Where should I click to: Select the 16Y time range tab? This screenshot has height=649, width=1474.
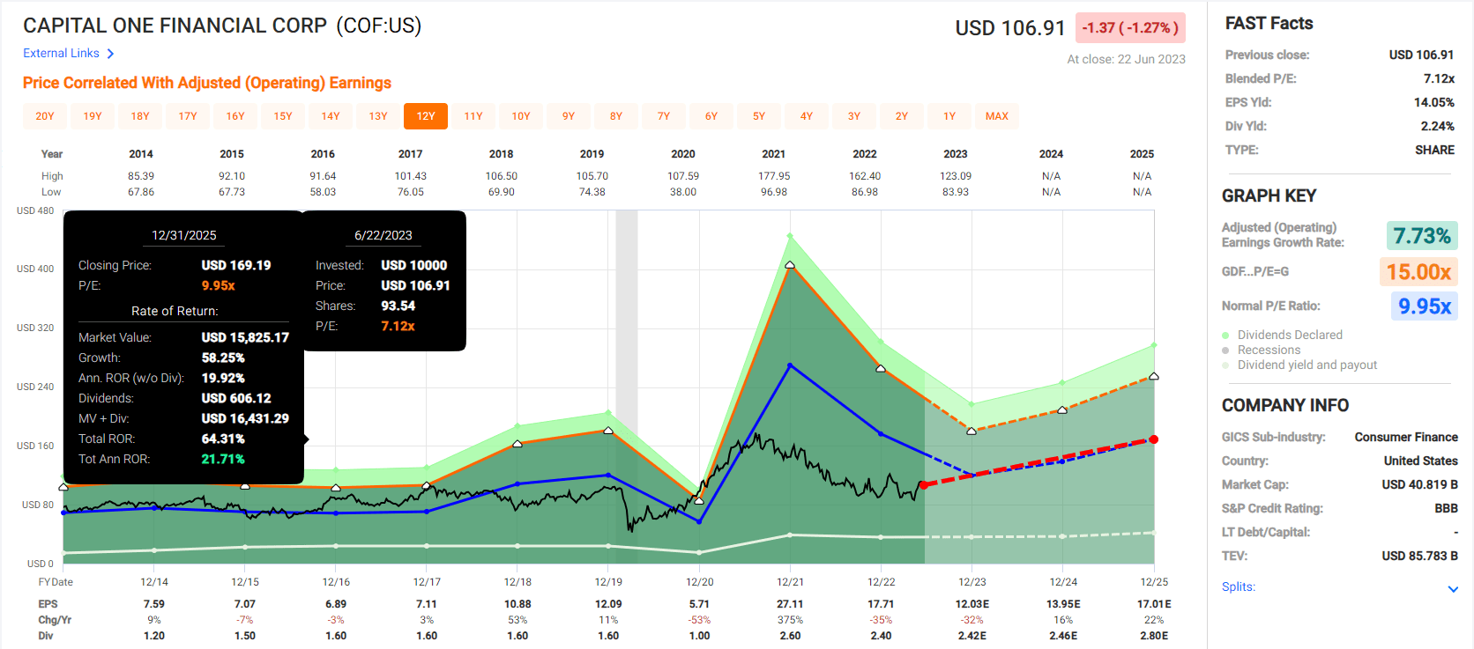pos(235,116)
